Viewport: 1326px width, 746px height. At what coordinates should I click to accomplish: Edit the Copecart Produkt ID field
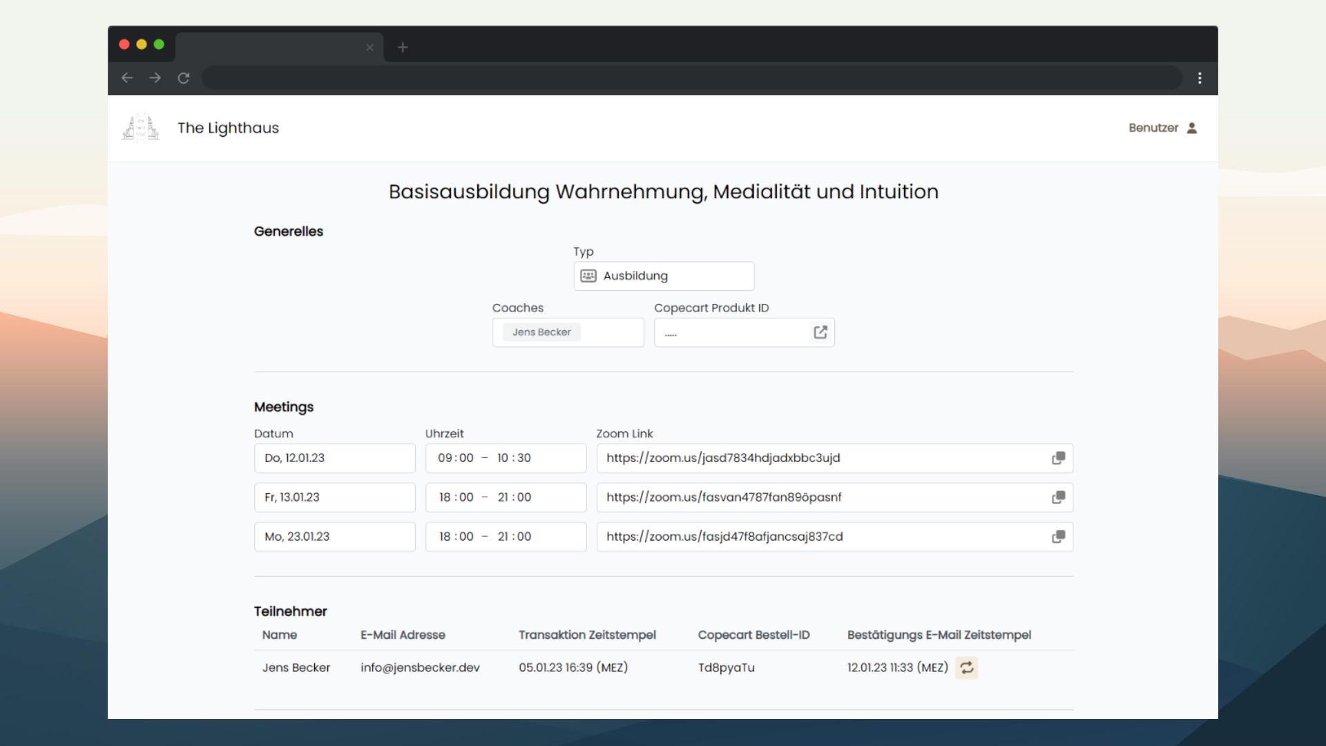click(725, 332)
